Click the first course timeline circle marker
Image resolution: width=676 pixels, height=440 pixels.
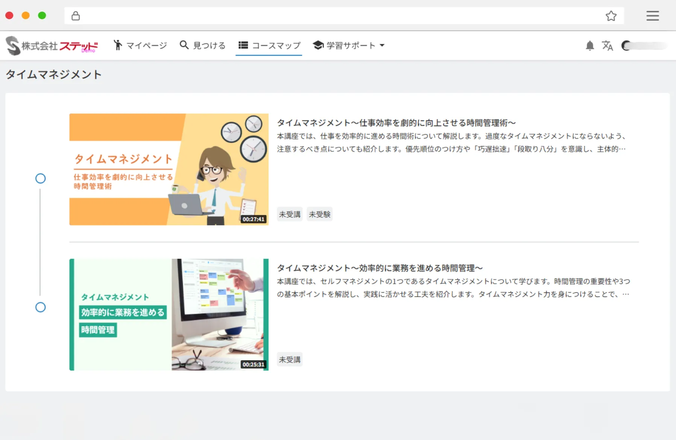pos(41,178)
